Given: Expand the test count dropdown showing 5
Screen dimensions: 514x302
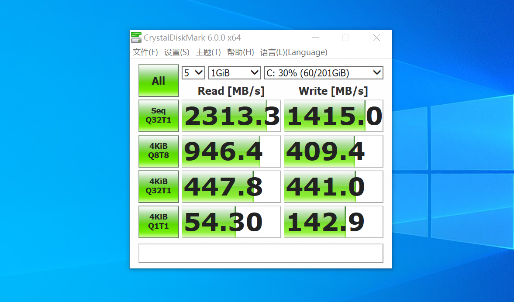Looking at the screenshot, I should click(x=193, y=73).
